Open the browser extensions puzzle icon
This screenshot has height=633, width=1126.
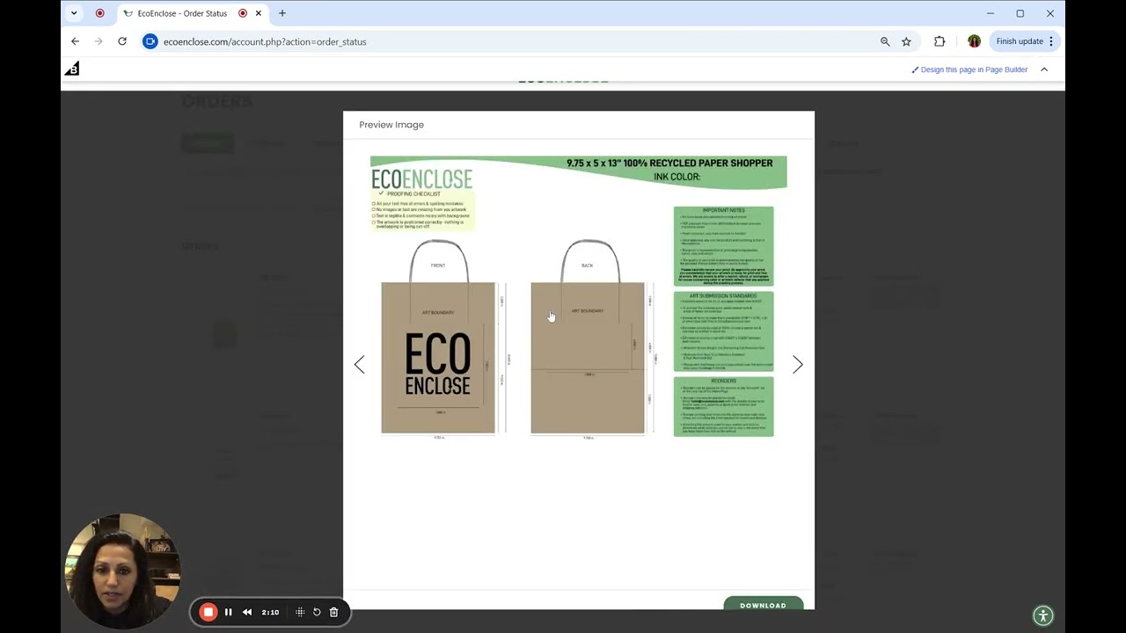coord(940,41)
